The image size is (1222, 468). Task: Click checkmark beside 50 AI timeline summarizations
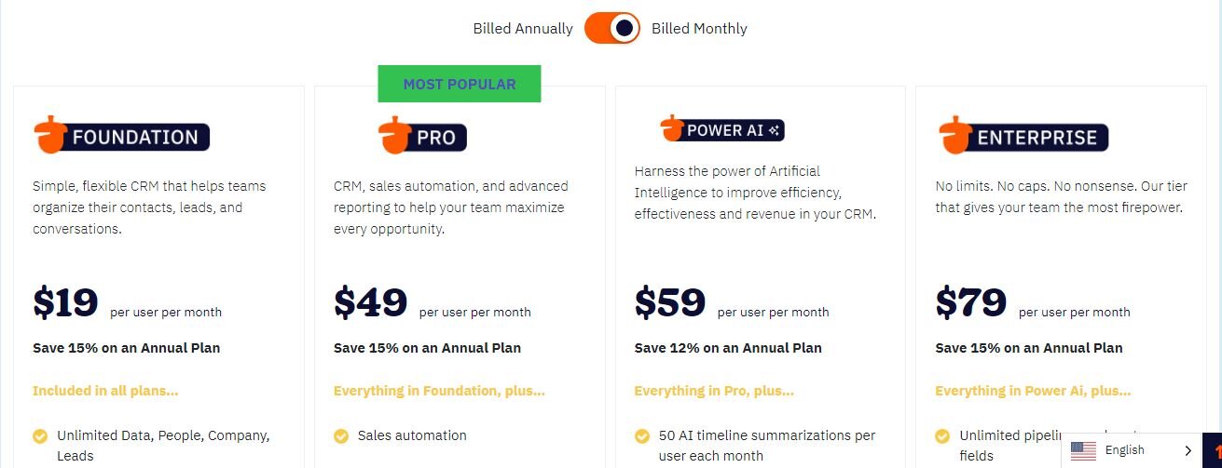click(642, 435)
